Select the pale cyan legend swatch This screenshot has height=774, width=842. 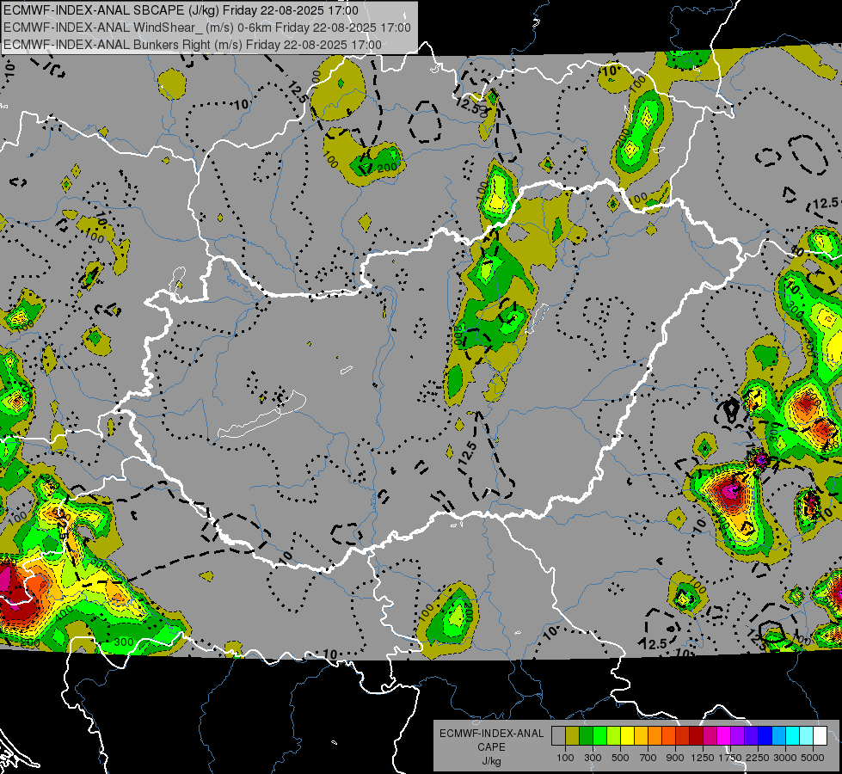pyautogui.click(x=807, y=736)
